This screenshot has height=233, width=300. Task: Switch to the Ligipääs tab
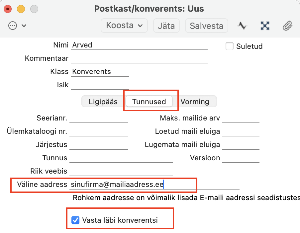[103, 102]
